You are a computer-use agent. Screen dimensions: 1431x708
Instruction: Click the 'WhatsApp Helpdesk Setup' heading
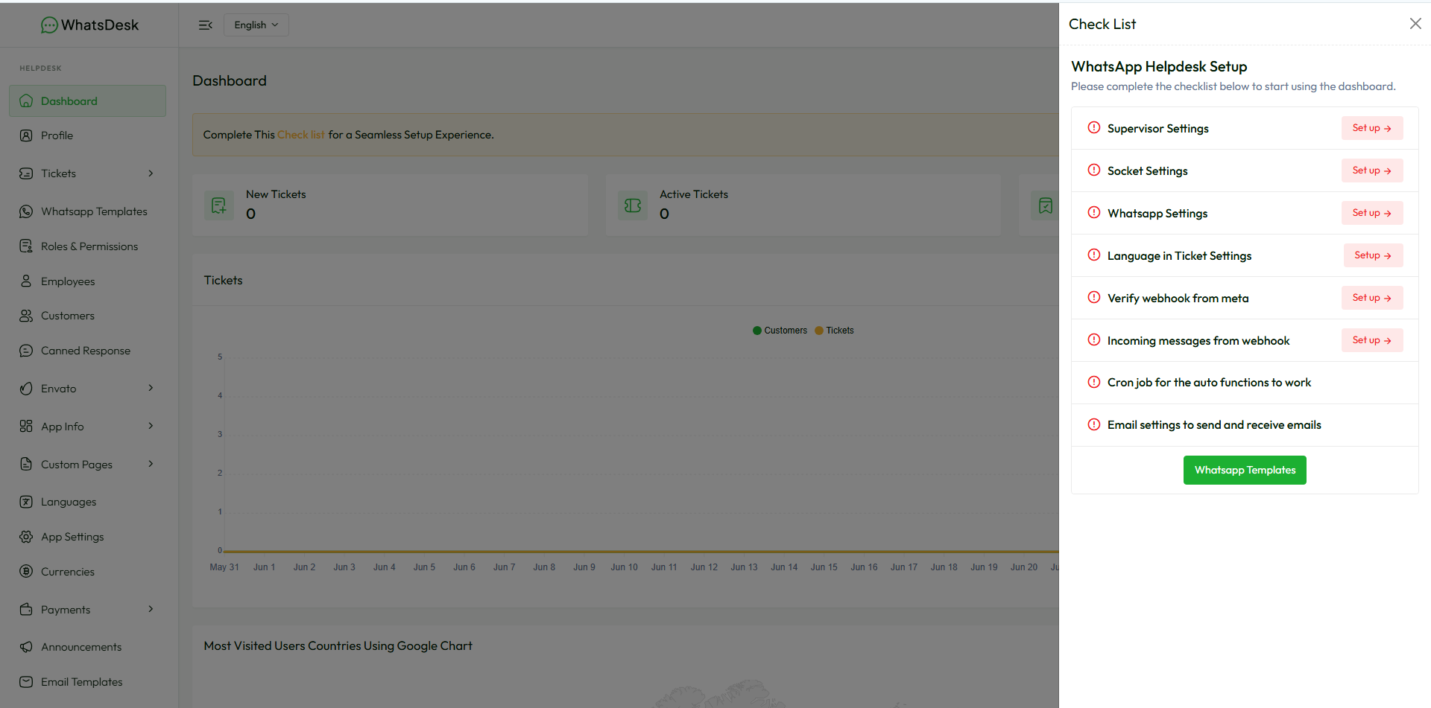coord(1159,66)
